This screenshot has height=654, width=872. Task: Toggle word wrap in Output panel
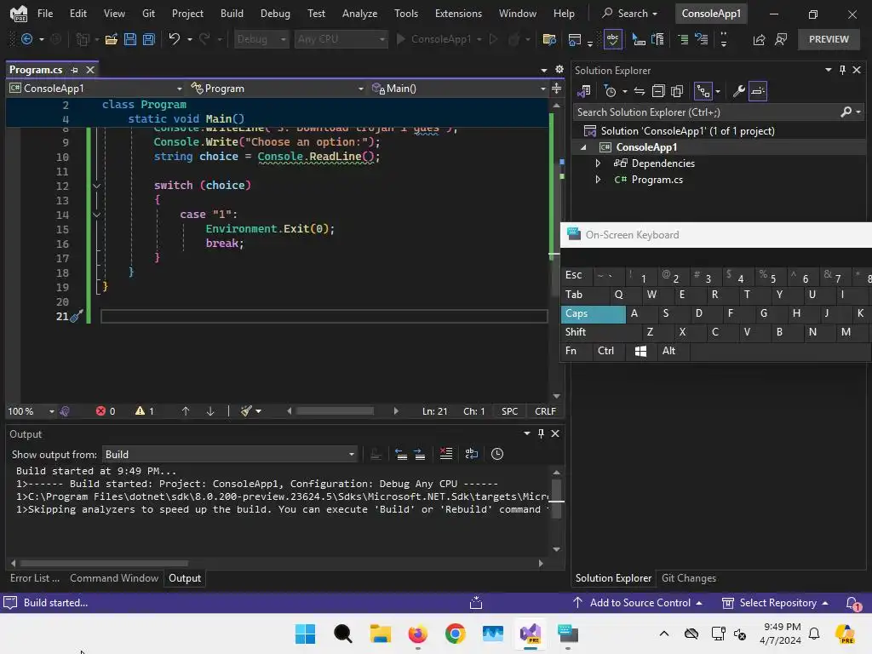472,455
